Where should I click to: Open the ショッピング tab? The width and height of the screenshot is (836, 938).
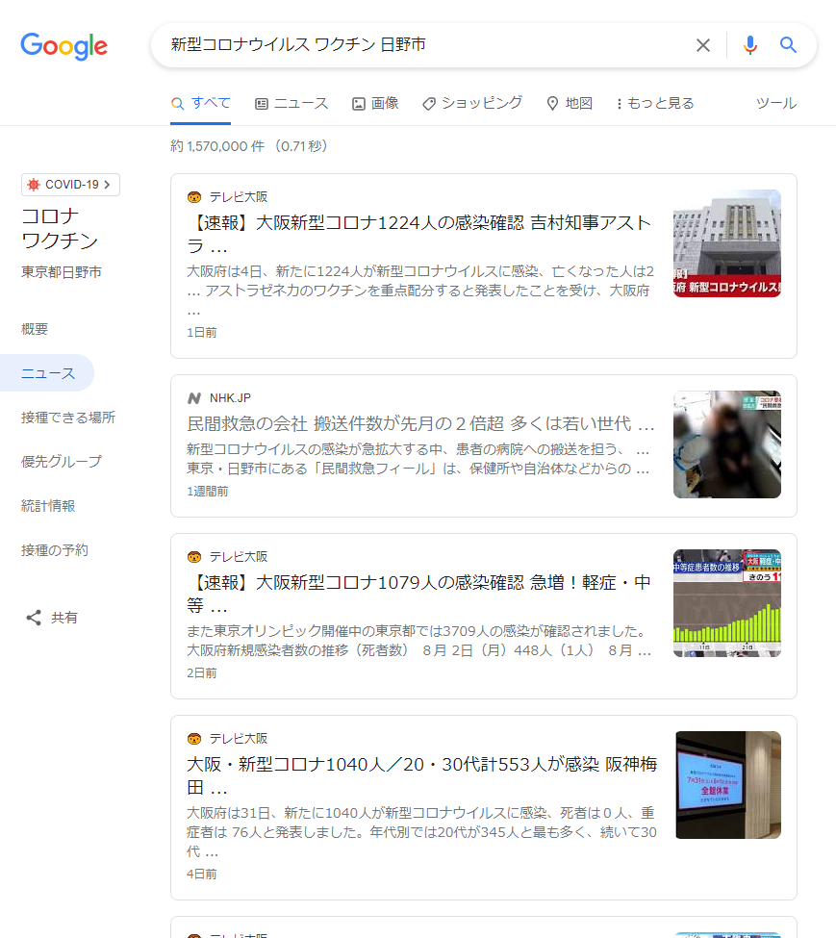tap(471, 104)
